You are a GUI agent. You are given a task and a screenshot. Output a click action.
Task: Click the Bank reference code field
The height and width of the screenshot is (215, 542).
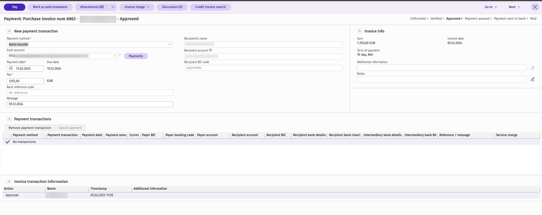pos(90,93)
